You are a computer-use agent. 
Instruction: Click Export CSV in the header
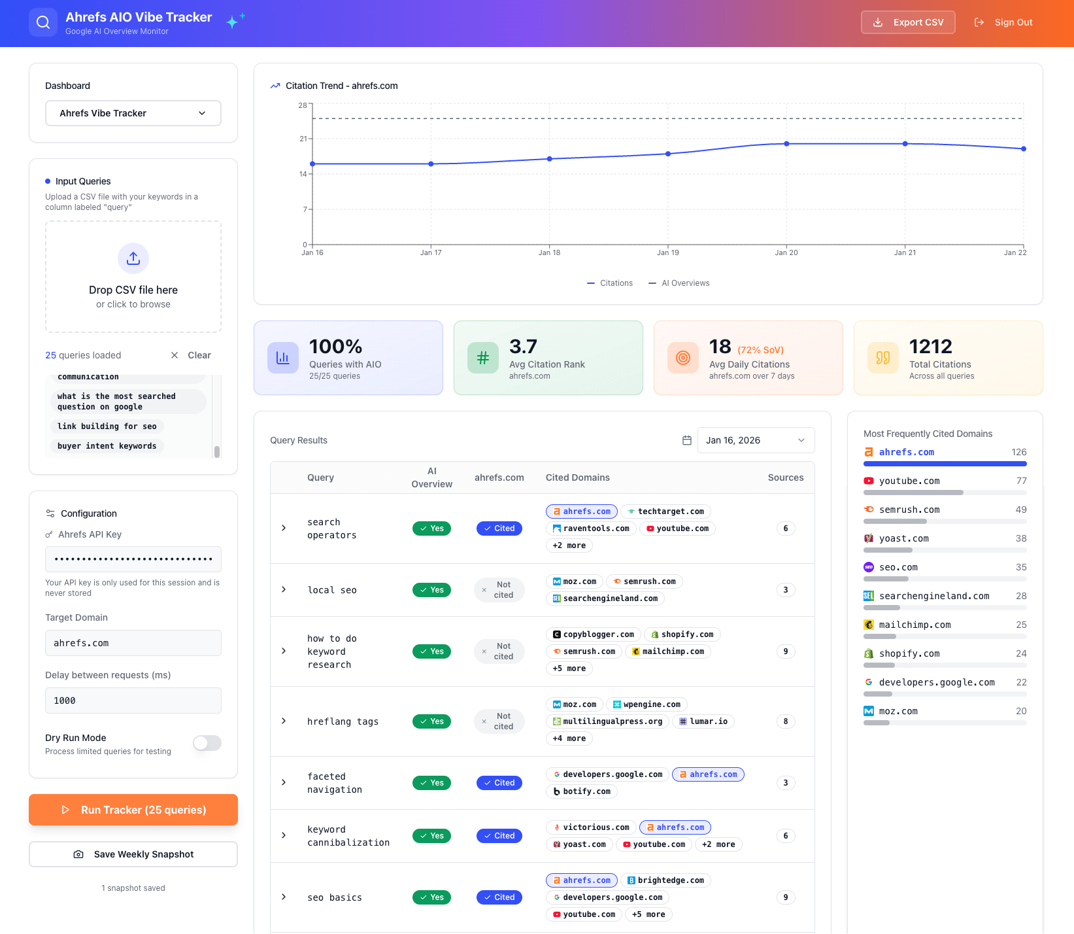coord(908,22)
